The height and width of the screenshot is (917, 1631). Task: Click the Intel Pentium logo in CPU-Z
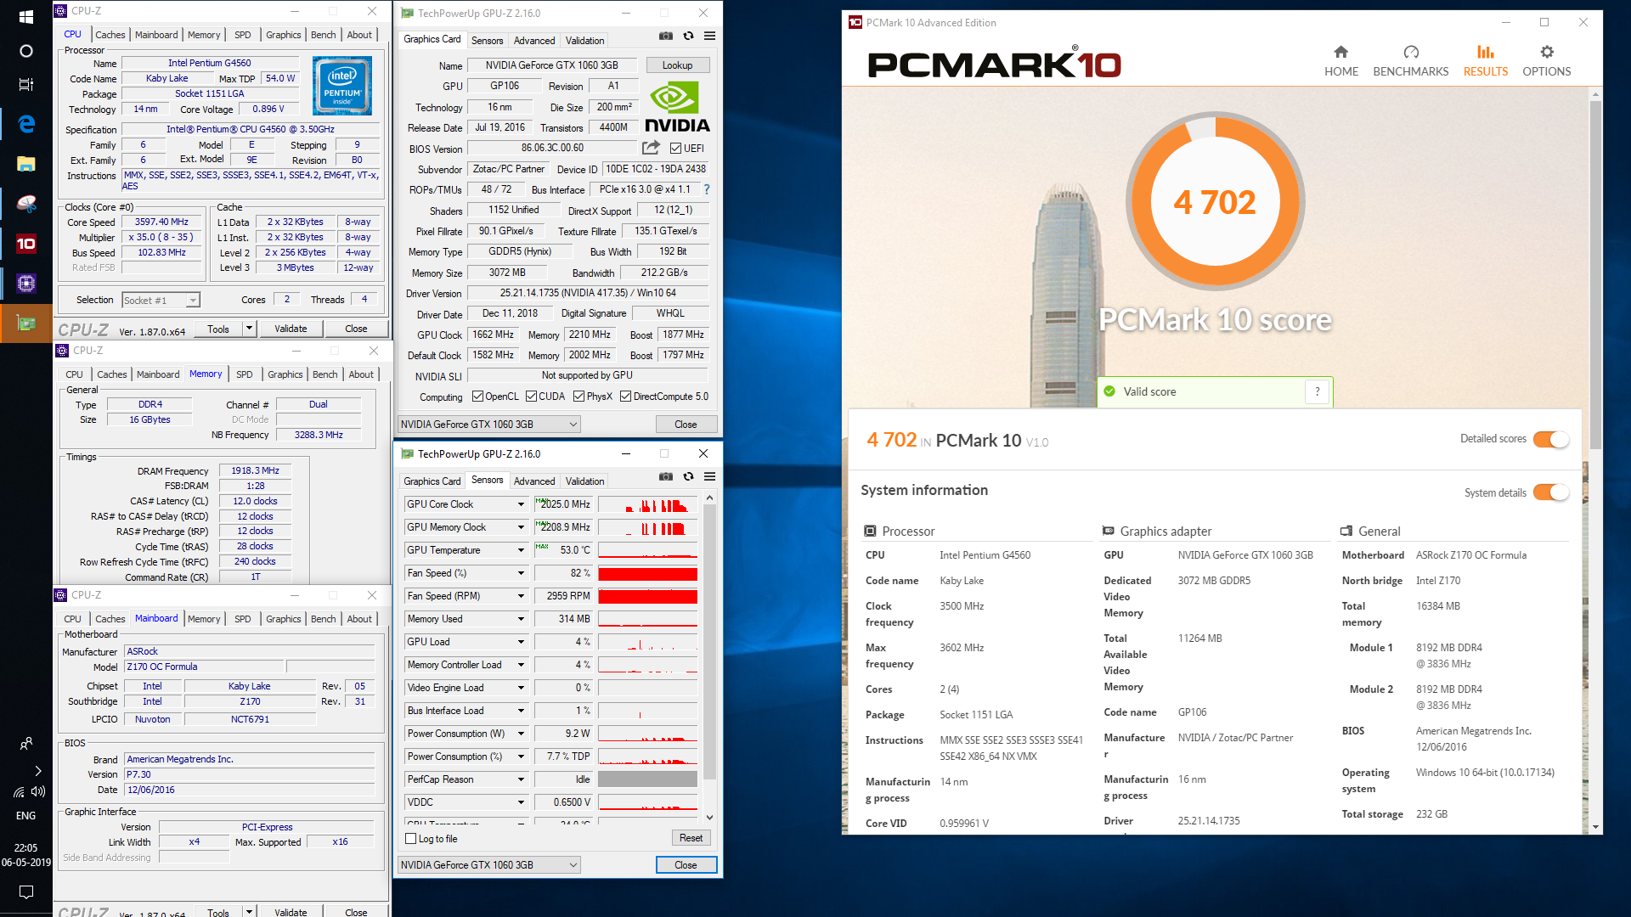(342, 86)
